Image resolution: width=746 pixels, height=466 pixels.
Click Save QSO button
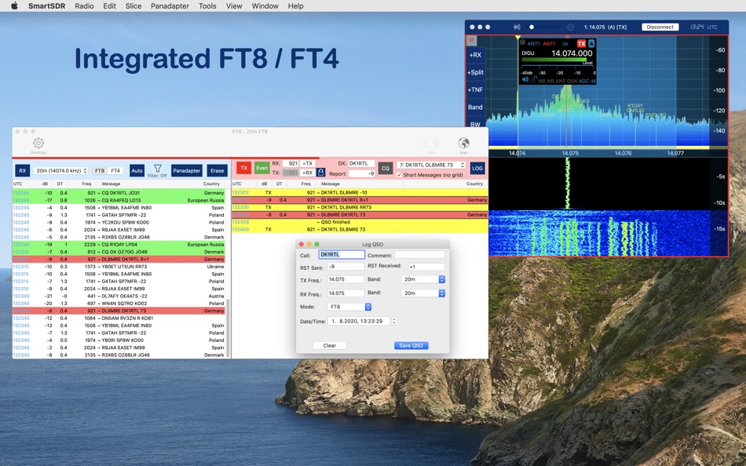click(411, 346)
